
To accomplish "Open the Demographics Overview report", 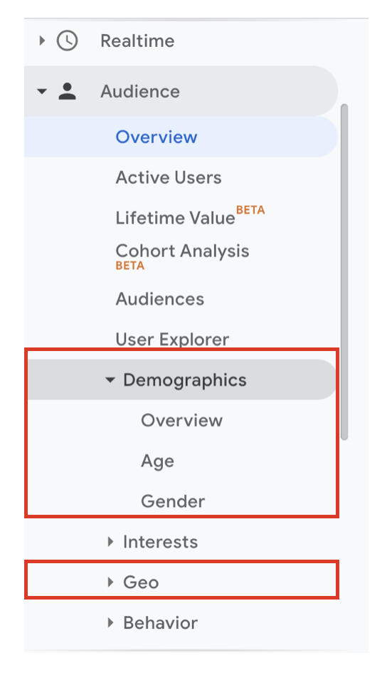I will (181, 420).
